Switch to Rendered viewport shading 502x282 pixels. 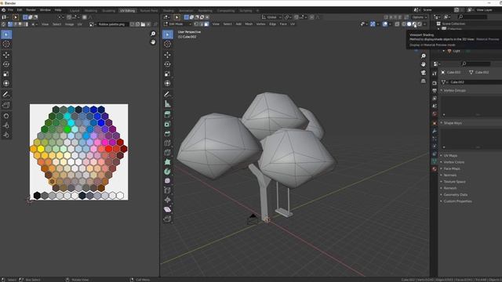tap(420, 24)
